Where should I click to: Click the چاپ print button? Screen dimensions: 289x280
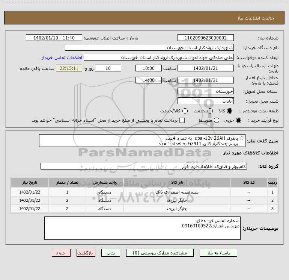[111, 253]
